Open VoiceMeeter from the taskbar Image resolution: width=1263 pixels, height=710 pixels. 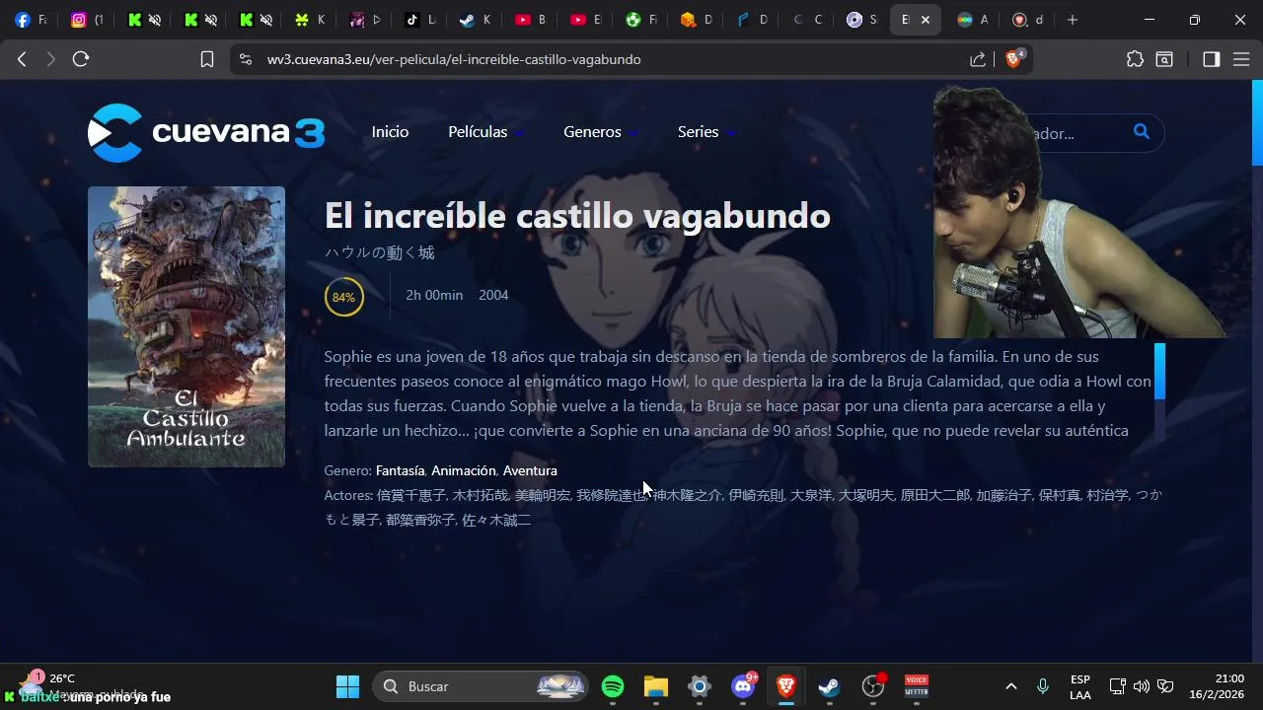pos(917,686)
